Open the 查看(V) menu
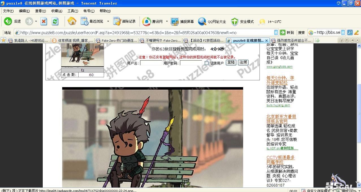This screenshot has width=361, height=192. 40,11
